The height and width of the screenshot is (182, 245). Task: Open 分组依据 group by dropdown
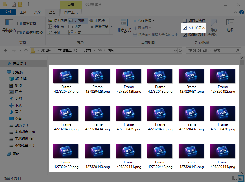point(144,21)
